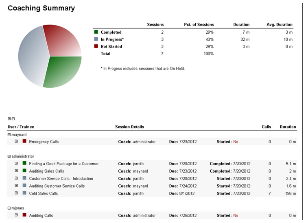Click the red status icon beside Emergency Calls
The height and width of the screenshot is (223, 308).
pos(24,141)
